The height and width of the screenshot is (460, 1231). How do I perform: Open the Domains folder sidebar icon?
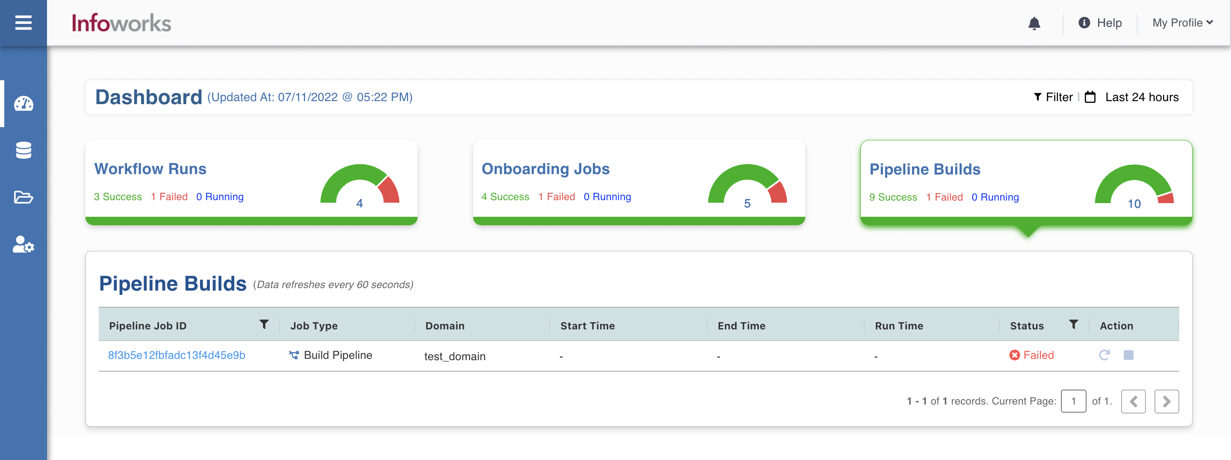tap(24, 197)
